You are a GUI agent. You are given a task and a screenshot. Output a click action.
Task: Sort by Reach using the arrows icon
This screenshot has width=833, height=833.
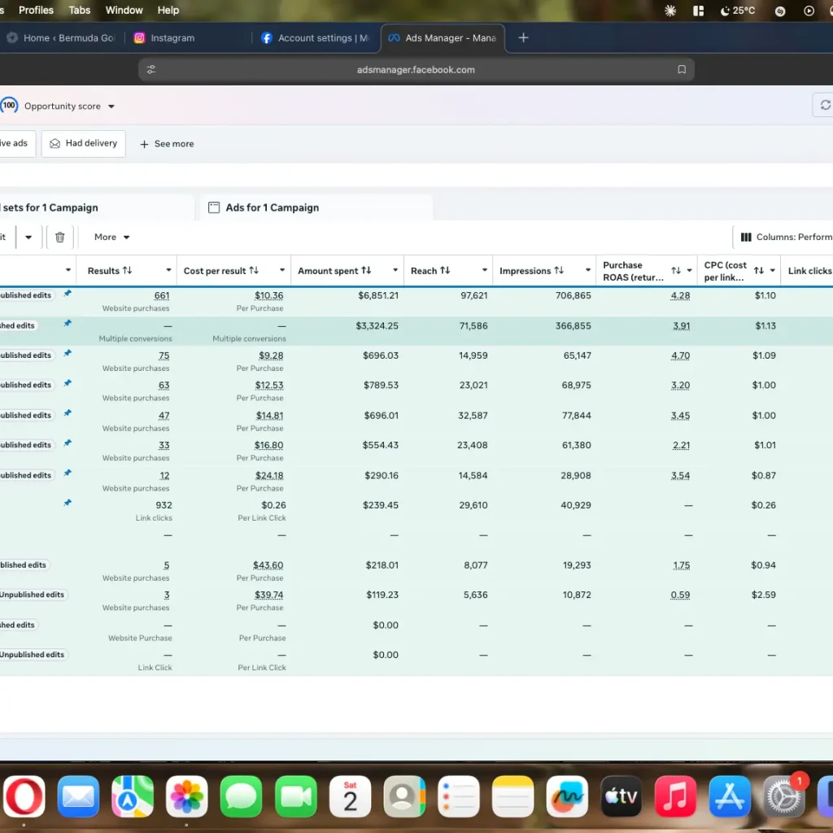[445, 270]
